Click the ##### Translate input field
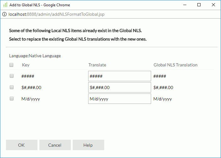 (x=120, y=76)
